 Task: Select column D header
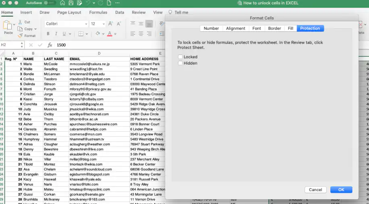(x=99, y=53)
